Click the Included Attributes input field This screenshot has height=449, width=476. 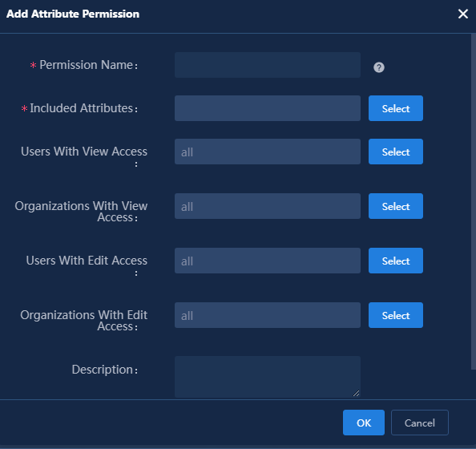point(268,108)
